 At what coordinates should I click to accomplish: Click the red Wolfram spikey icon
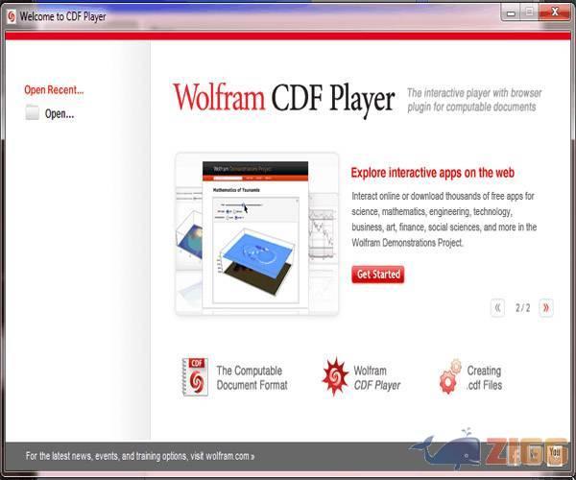[x=335, y=376]
